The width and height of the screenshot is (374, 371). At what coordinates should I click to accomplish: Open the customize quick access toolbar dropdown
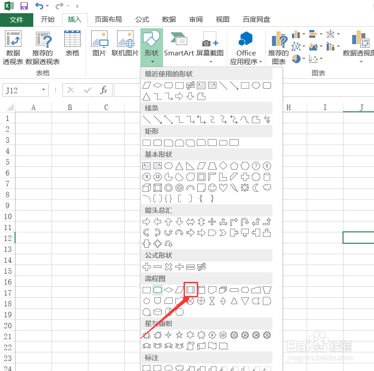click(77, 6)
